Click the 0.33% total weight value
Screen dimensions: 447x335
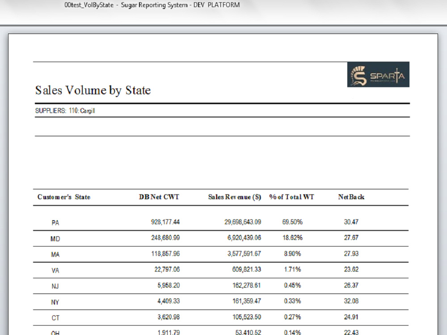(292, 301)
